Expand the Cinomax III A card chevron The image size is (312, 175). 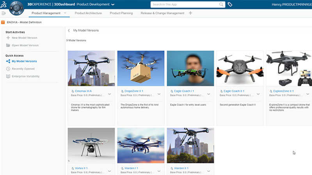[110, 94]
